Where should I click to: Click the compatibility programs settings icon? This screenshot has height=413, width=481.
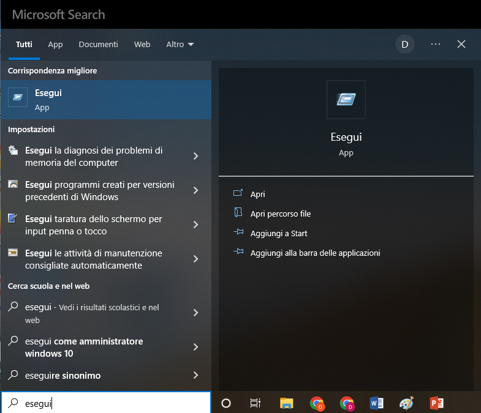coord(13,184)
